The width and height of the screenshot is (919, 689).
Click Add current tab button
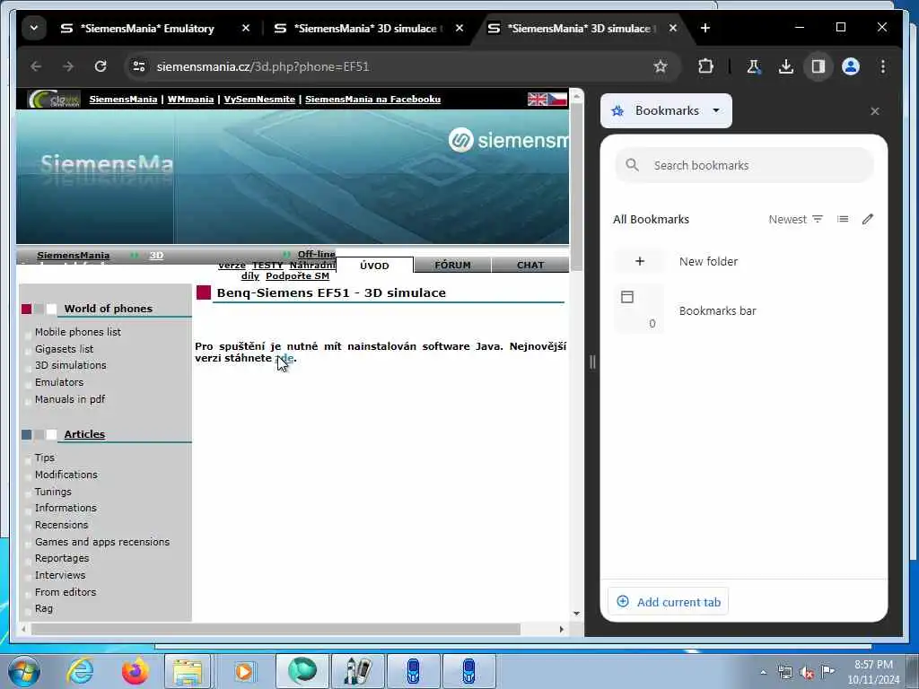668,602
